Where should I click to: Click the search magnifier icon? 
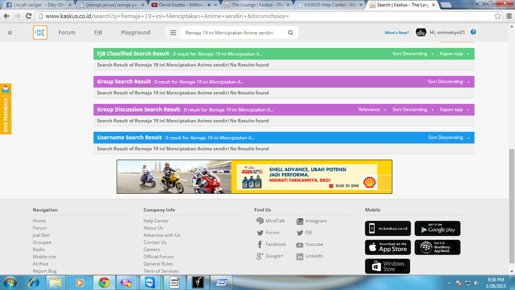290,33
